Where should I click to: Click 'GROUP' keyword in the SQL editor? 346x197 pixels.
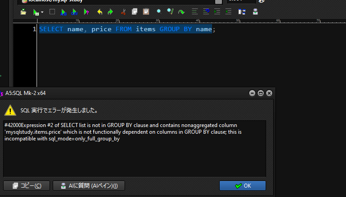click(170, 29)
